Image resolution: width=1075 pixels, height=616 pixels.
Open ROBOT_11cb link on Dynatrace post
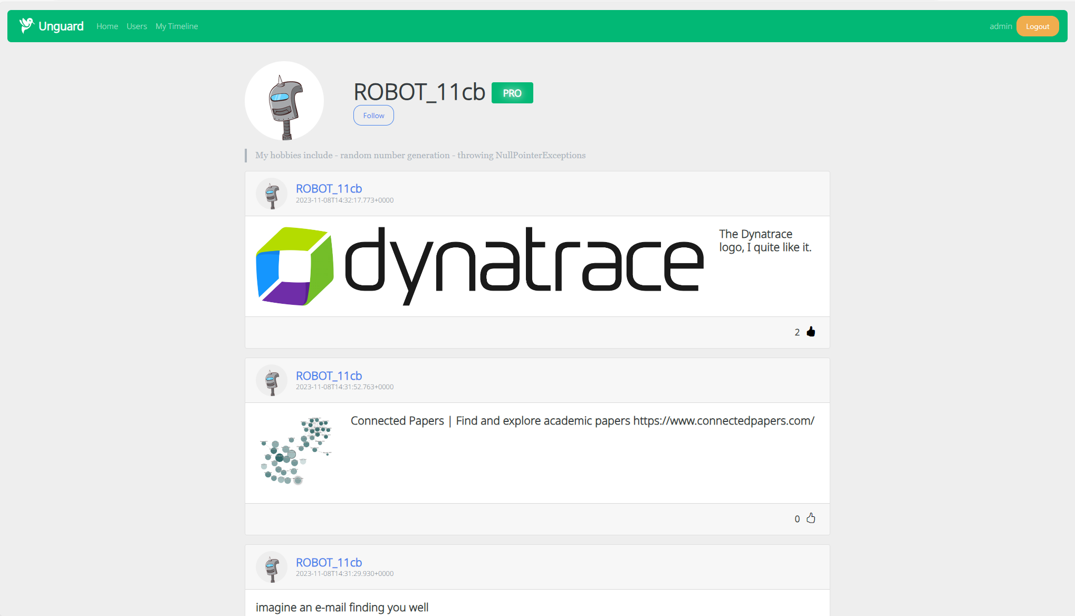pos(329,189)
